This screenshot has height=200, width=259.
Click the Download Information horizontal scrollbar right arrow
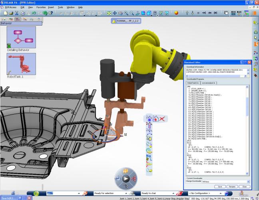(245, 76)
